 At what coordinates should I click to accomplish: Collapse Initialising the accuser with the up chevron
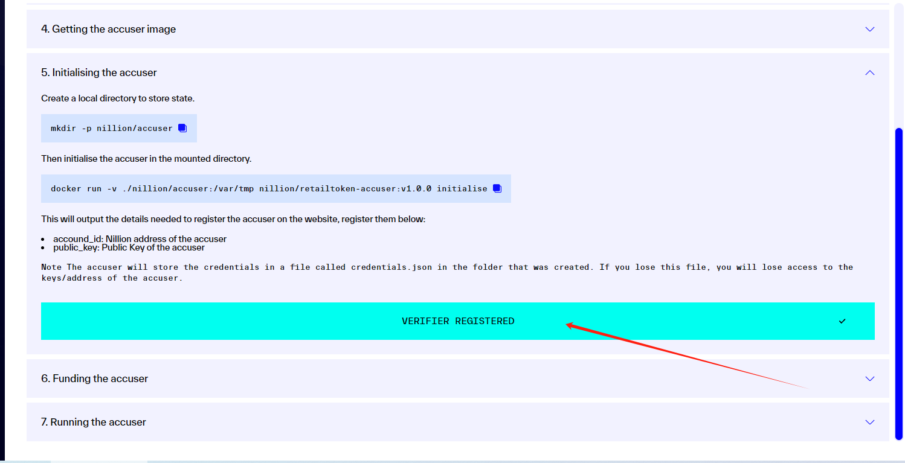pos(869,72)
